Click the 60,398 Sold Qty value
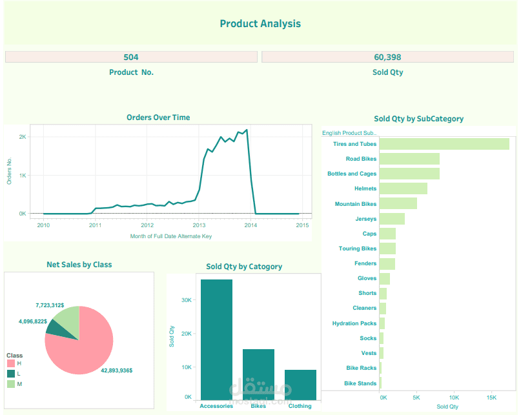 [387, 57]
